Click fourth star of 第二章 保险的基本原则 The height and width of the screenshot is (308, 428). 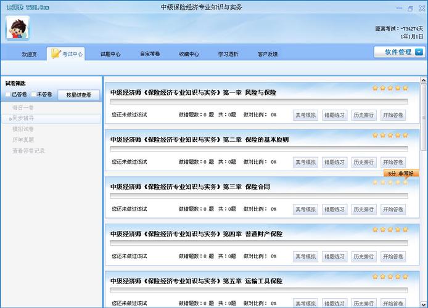coord(398,135)
